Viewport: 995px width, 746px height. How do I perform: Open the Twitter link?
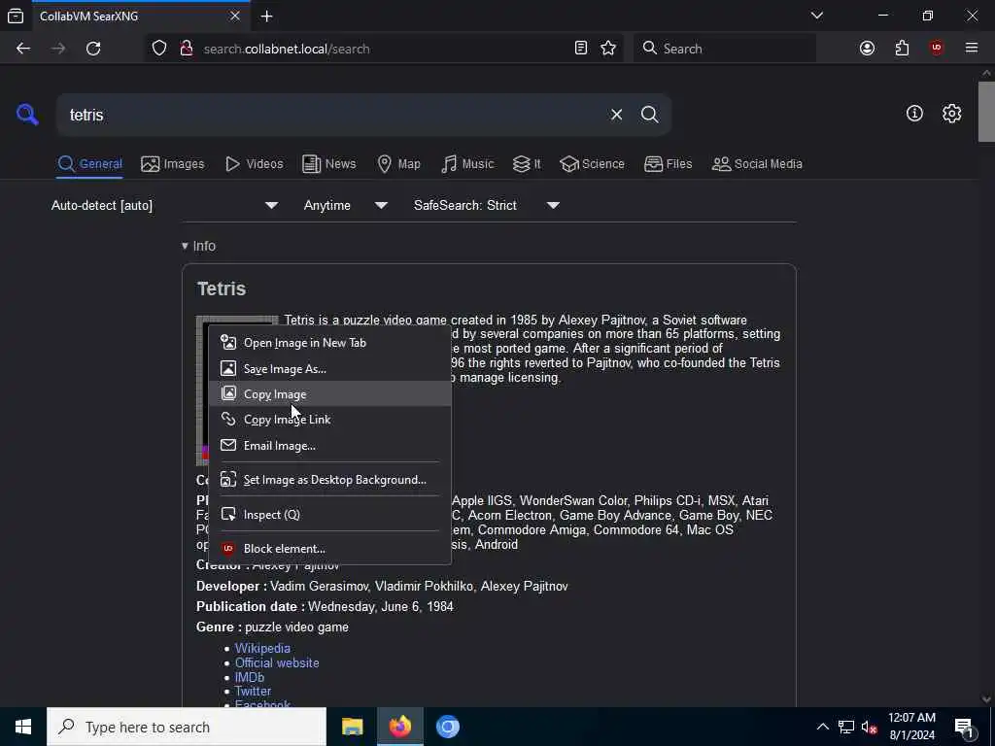253,692
